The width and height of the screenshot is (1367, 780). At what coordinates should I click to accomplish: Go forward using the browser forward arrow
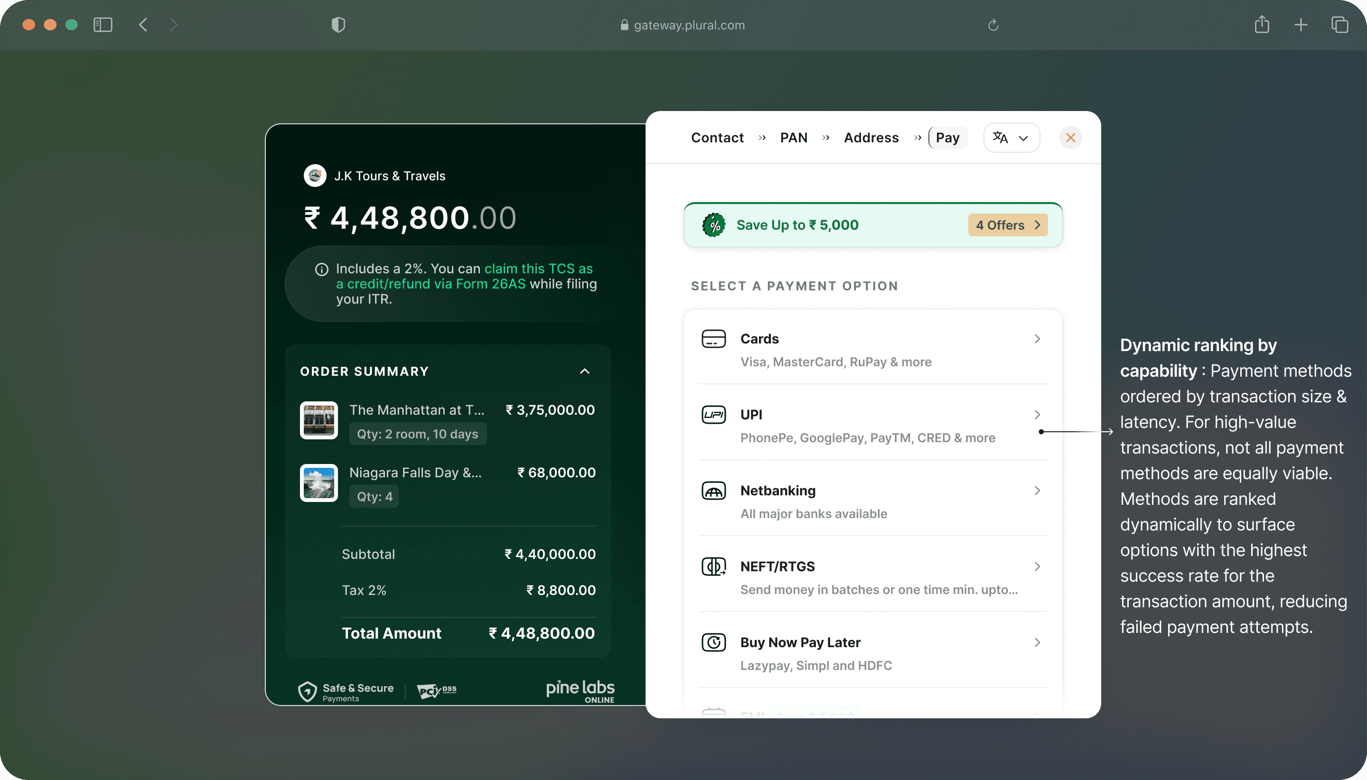click(x=174, y=25)
